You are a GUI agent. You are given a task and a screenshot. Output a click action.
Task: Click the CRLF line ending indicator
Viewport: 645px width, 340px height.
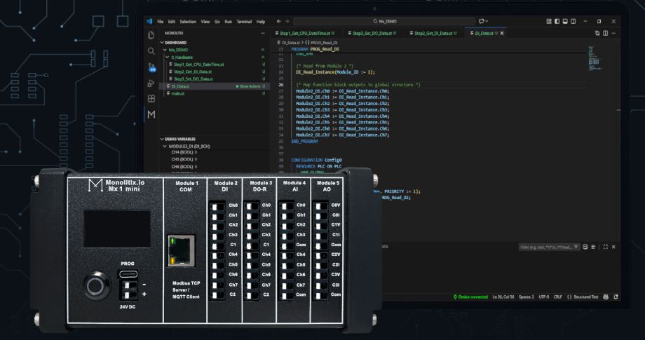coord(558,297)
